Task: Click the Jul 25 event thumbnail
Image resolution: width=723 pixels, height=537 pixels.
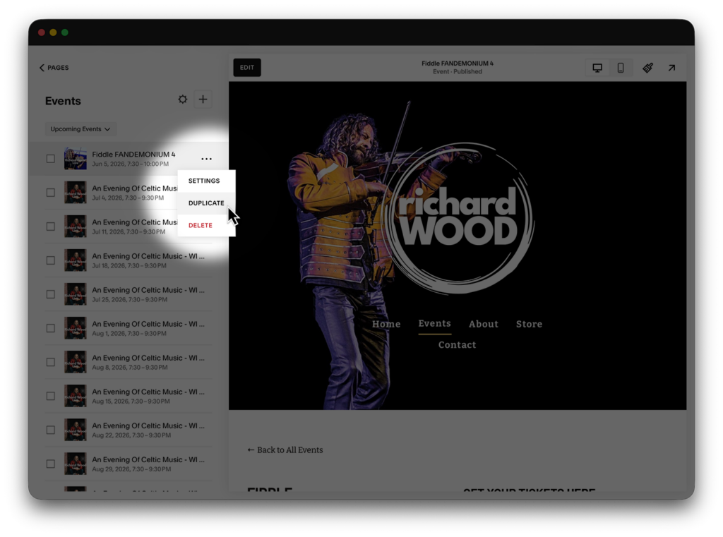Action: tap(76, 294)
